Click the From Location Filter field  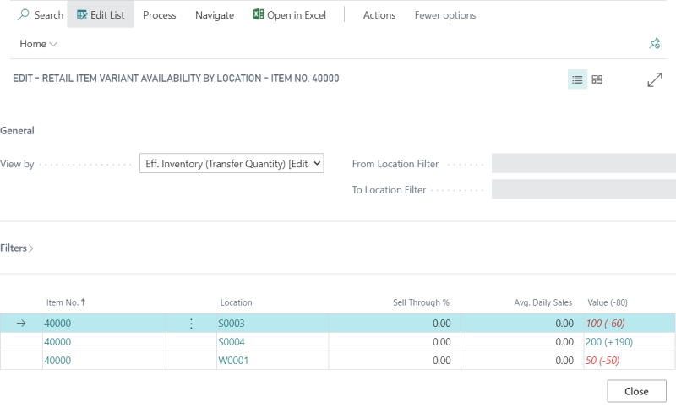[x=583, y=164]
